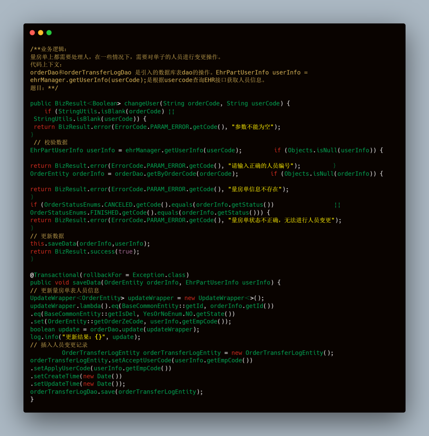Click the "public void saveData" method signature
Image resolution: width=429 pixels, height=436 pixels.
tap(155, 283)
